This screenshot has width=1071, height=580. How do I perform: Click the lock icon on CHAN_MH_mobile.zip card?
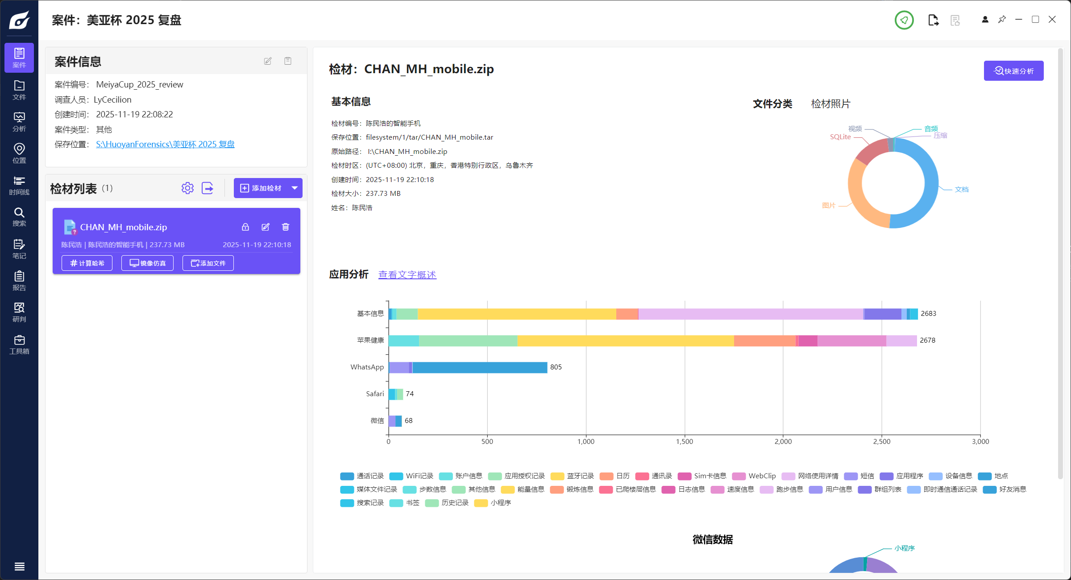click(x=245, y=227)
